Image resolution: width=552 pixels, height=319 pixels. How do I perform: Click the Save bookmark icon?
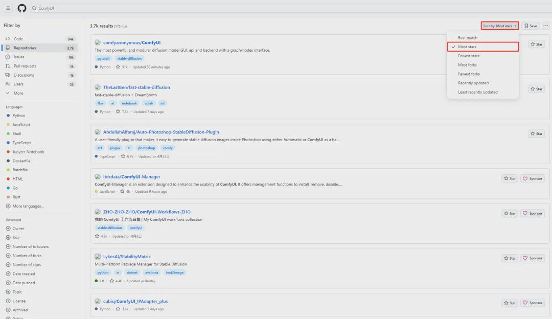(x=531, y=26)
